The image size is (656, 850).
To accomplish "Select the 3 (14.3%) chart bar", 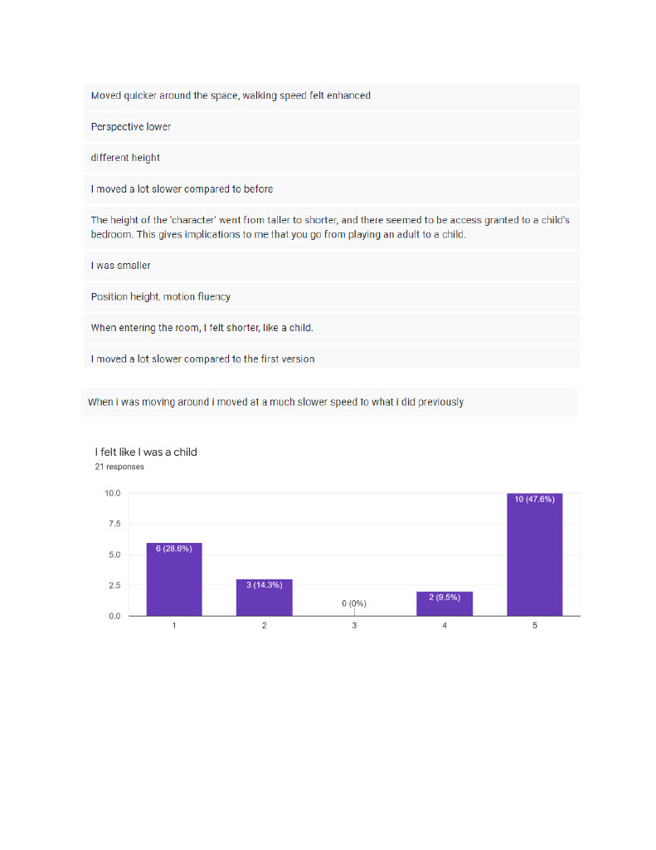I will pos(264,598).
